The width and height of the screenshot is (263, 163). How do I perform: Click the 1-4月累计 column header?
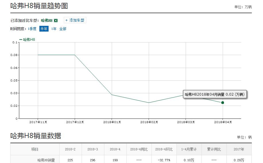coord(189,149)
